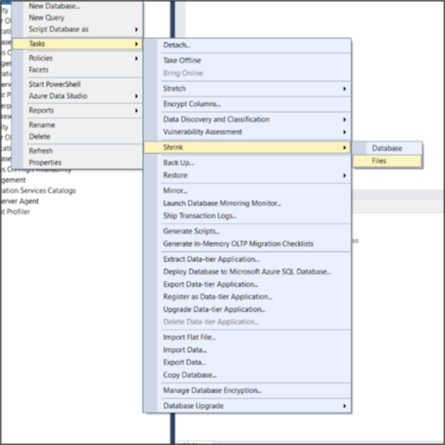Viewport: 445px width, 445px height.
Task: Open Properties from the context menu
Action: pyautogui.click(x=45, y=162)
